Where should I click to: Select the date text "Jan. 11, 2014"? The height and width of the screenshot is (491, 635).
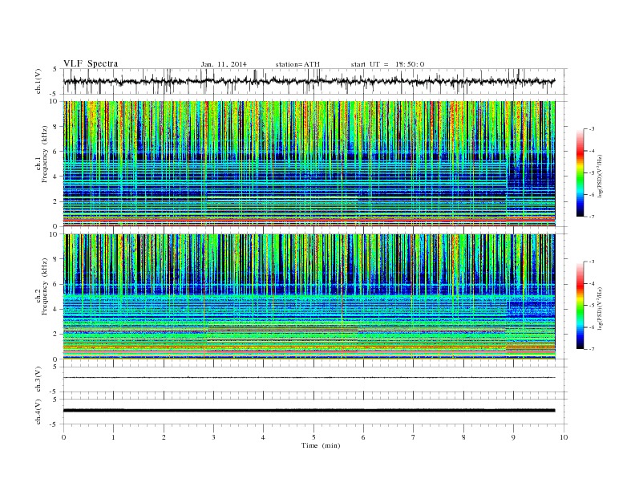[224, 64]
